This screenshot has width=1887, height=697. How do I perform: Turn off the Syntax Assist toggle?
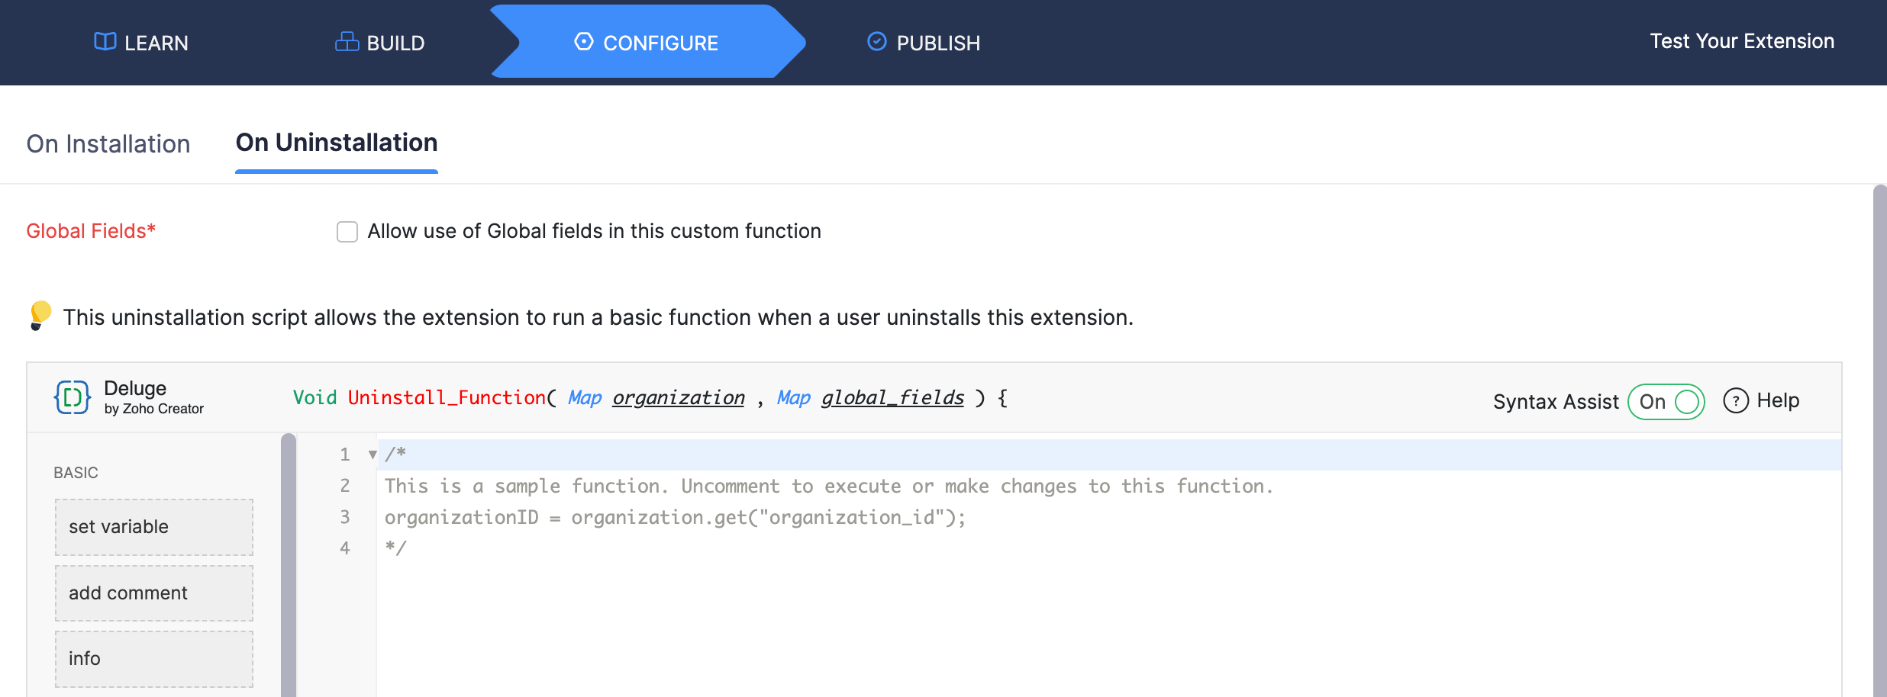click(1666, 401)
